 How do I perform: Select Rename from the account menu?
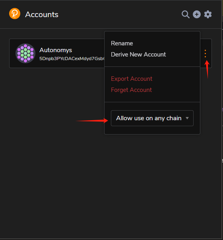[x=122, y=43]
